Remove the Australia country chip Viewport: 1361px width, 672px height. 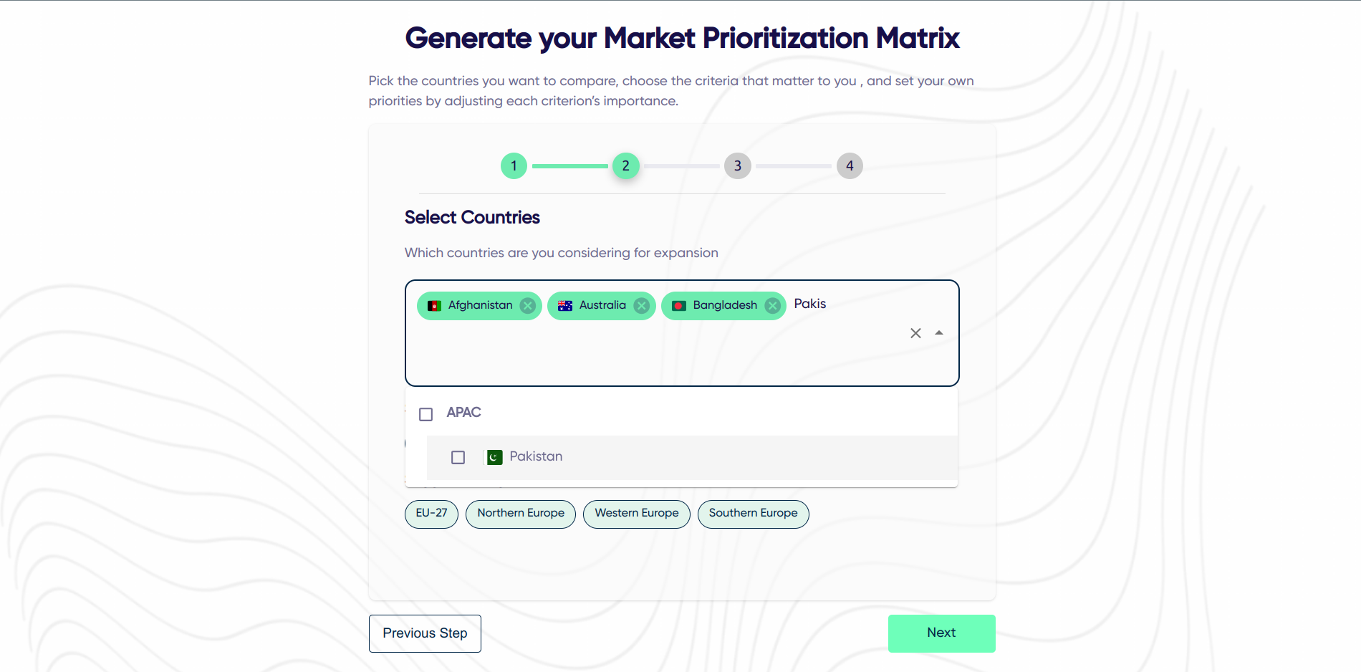[x=642, y=306]
